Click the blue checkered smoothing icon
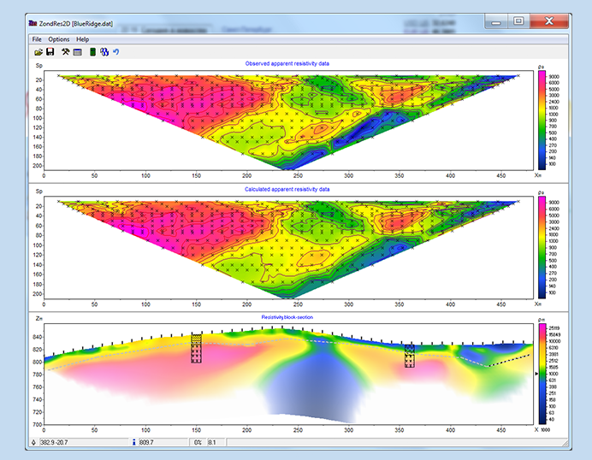Viewport: 592px width, 460px height. tap(104, 52)
